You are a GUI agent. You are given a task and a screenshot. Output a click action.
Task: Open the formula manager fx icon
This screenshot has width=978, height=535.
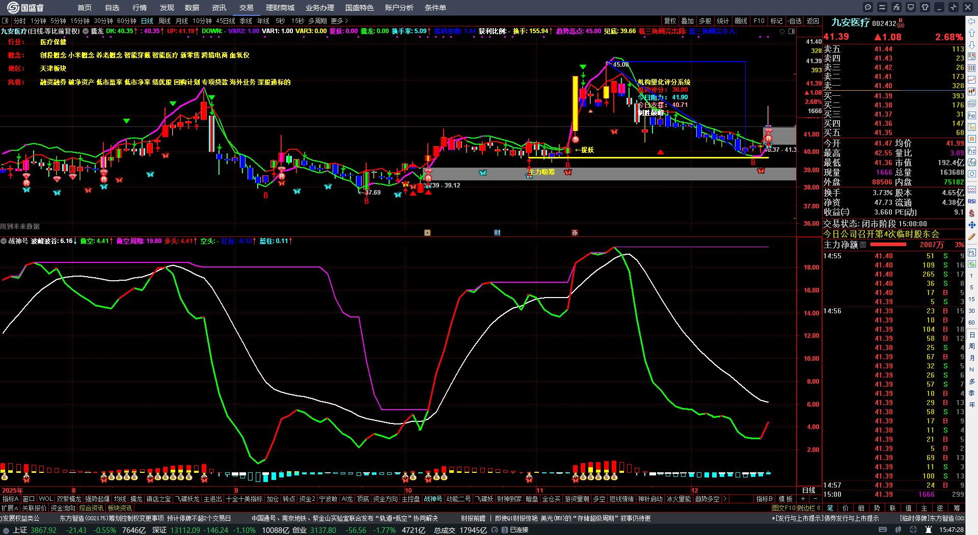[896, 7]
